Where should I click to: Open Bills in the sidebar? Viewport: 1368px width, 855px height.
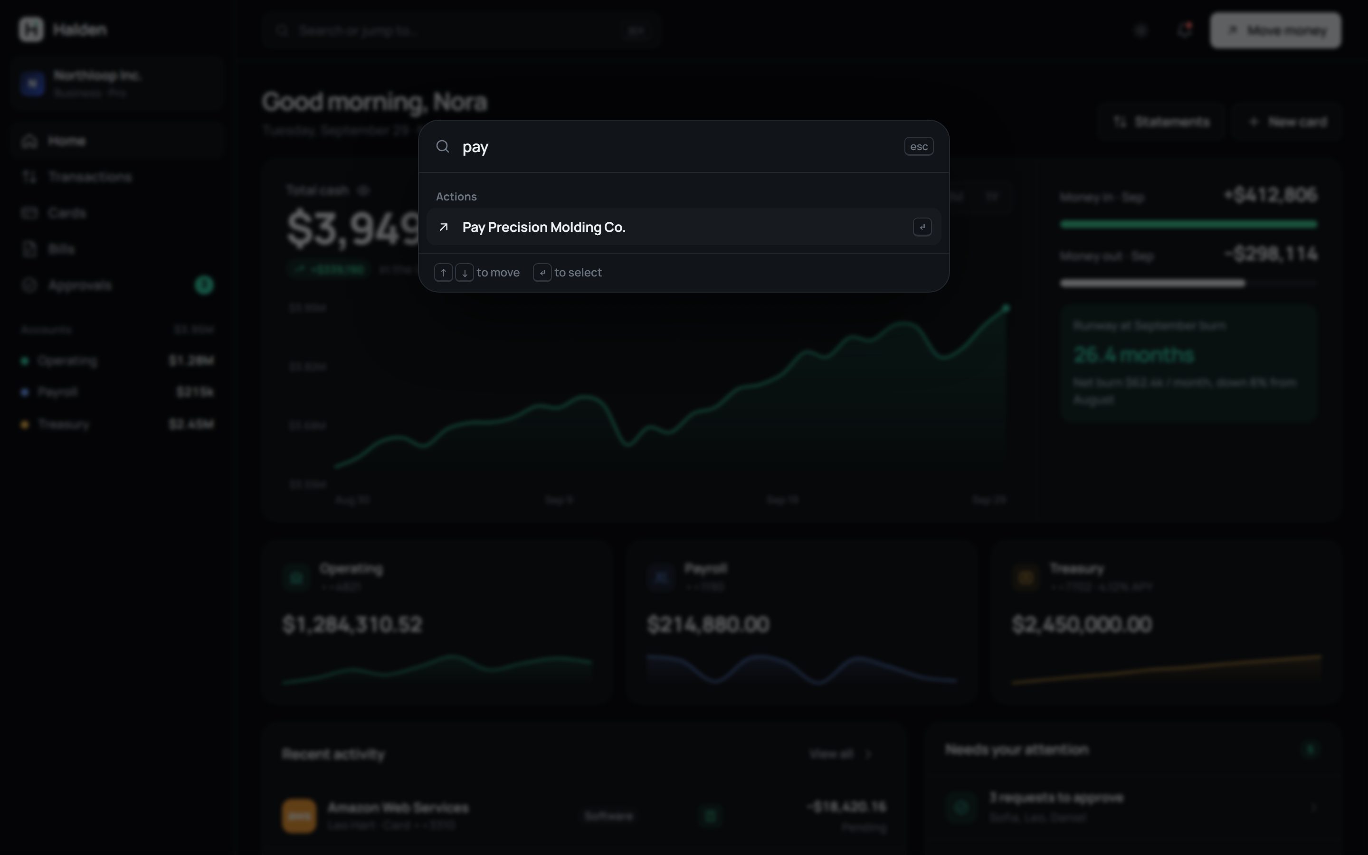coord(118,249)
